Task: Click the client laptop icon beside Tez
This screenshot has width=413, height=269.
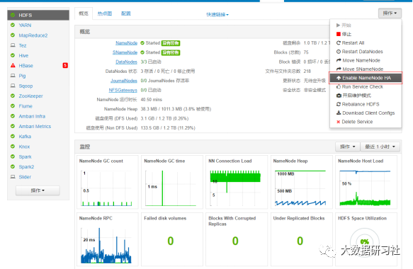Action: [x=13, y=45]
